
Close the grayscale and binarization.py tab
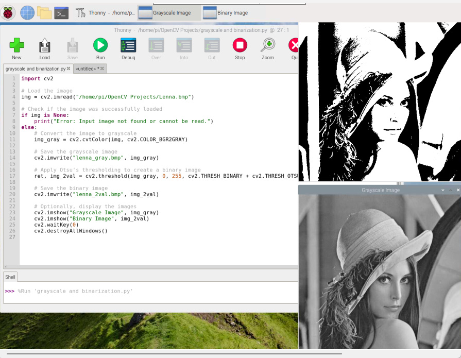click(x=69, y=69)
